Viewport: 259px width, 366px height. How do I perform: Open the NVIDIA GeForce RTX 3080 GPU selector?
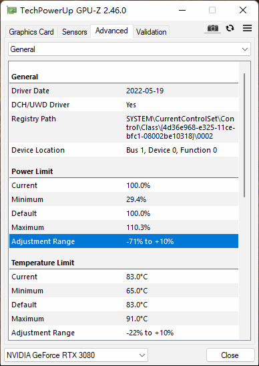click(76, 355)
